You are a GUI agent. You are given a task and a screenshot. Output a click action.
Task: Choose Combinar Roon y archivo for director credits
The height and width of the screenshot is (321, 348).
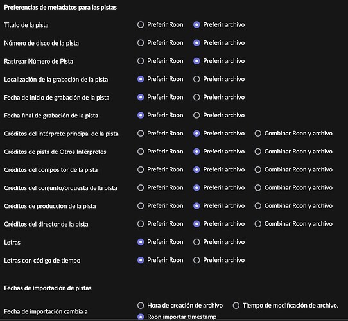click(x=257, y=224)
